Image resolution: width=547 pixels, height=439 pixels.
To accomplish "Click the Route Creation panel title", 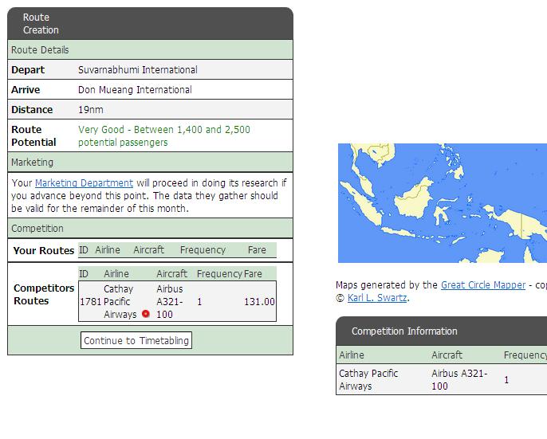I will pyautogui.click(x=41, y=24).
